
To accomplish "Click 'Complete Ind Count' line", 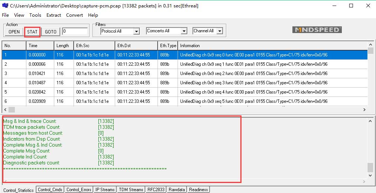I will [x=58, y=157].
